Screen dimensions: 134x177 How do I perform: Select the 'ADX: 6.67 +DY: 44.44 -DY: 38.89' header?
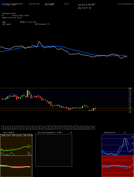pos(17,135)
